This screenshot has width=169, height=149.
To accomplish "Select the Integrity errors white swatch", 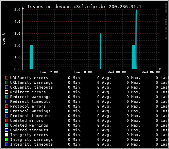I will [x=6, y=135].
